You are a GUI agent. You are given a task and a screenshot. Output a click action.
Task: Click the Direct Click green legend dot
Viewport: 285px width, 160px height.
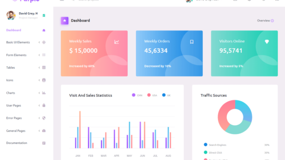coord(206,152)
